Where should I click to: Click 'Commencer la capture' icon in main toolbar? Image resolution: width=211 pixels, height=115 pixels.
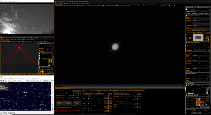(x=64, y=5)
